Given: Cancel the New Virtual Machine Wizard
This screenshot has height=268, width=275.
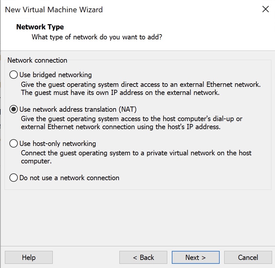Looking at the screenshot, I should 248,257.
